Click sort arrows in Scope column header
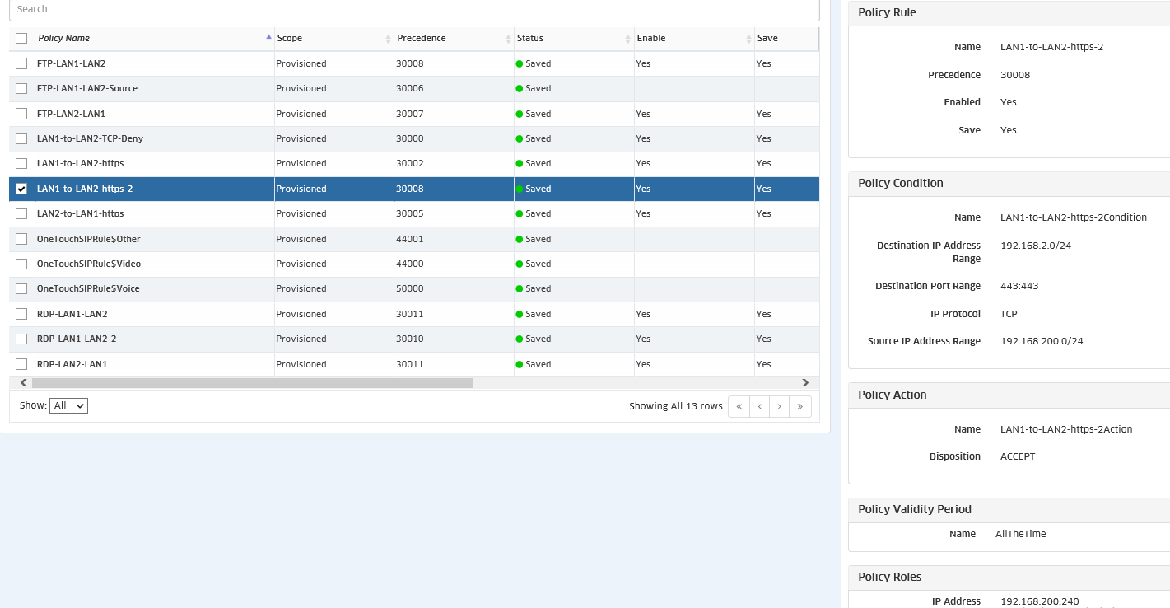Viewport: 1170px width, 608px height. (389, 39)
